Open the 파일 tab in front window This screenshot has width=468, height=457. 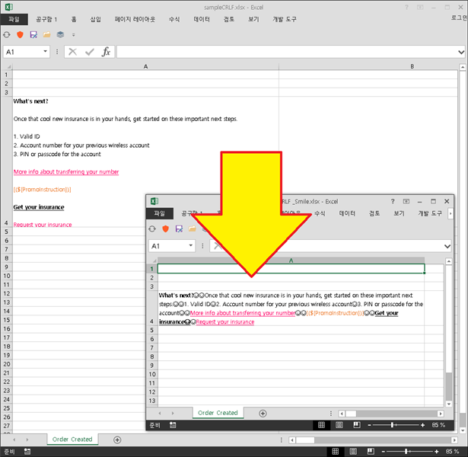160,213
